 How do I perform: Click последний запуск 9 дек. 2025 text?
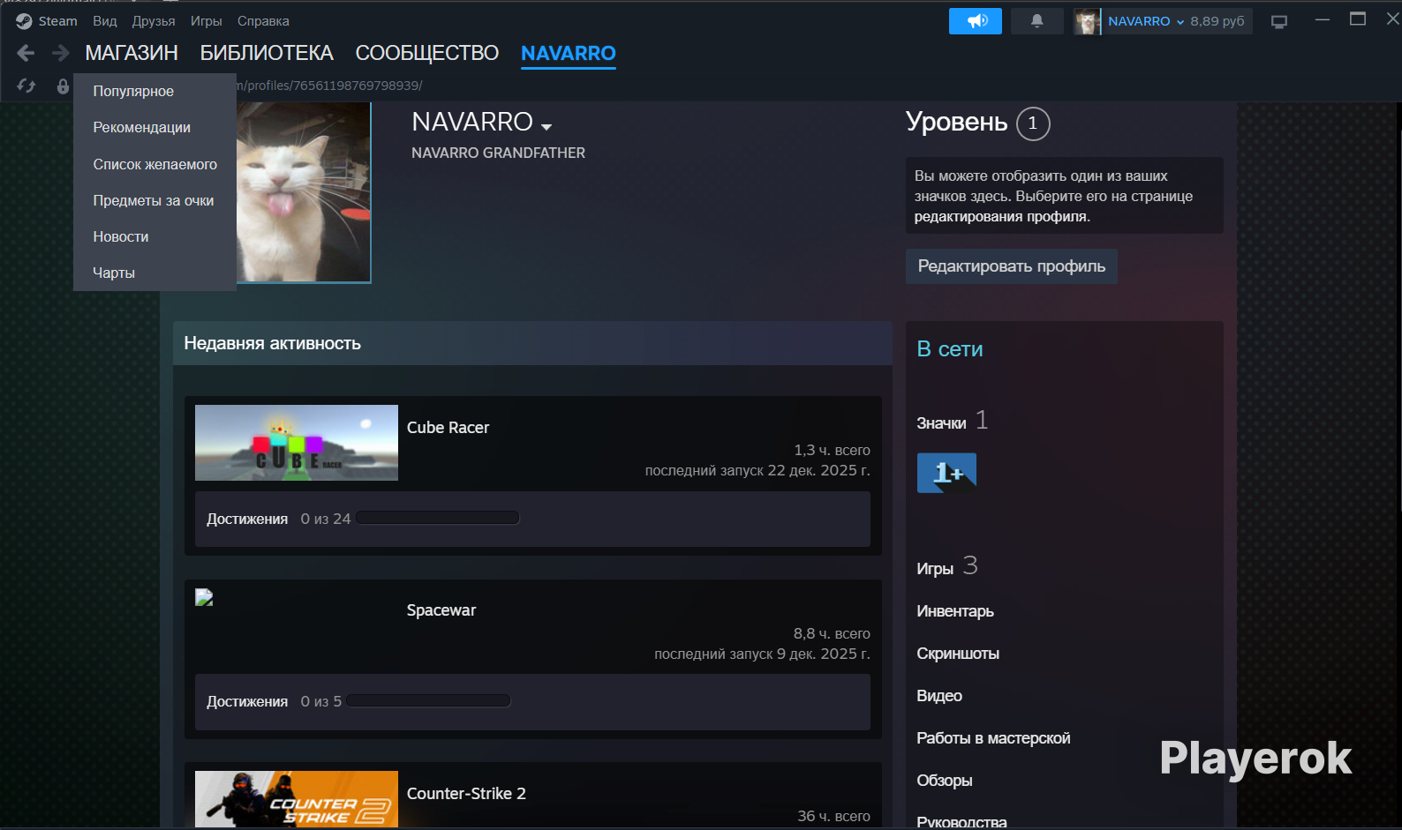762,654
